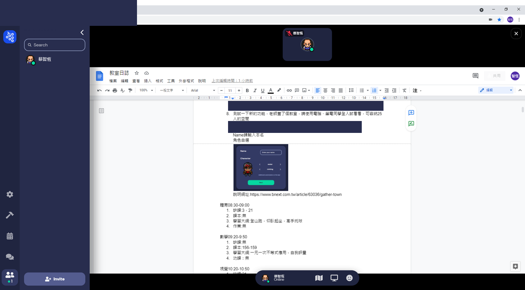
Task: Toggle the participants panel icon
Action: (10, 277)
